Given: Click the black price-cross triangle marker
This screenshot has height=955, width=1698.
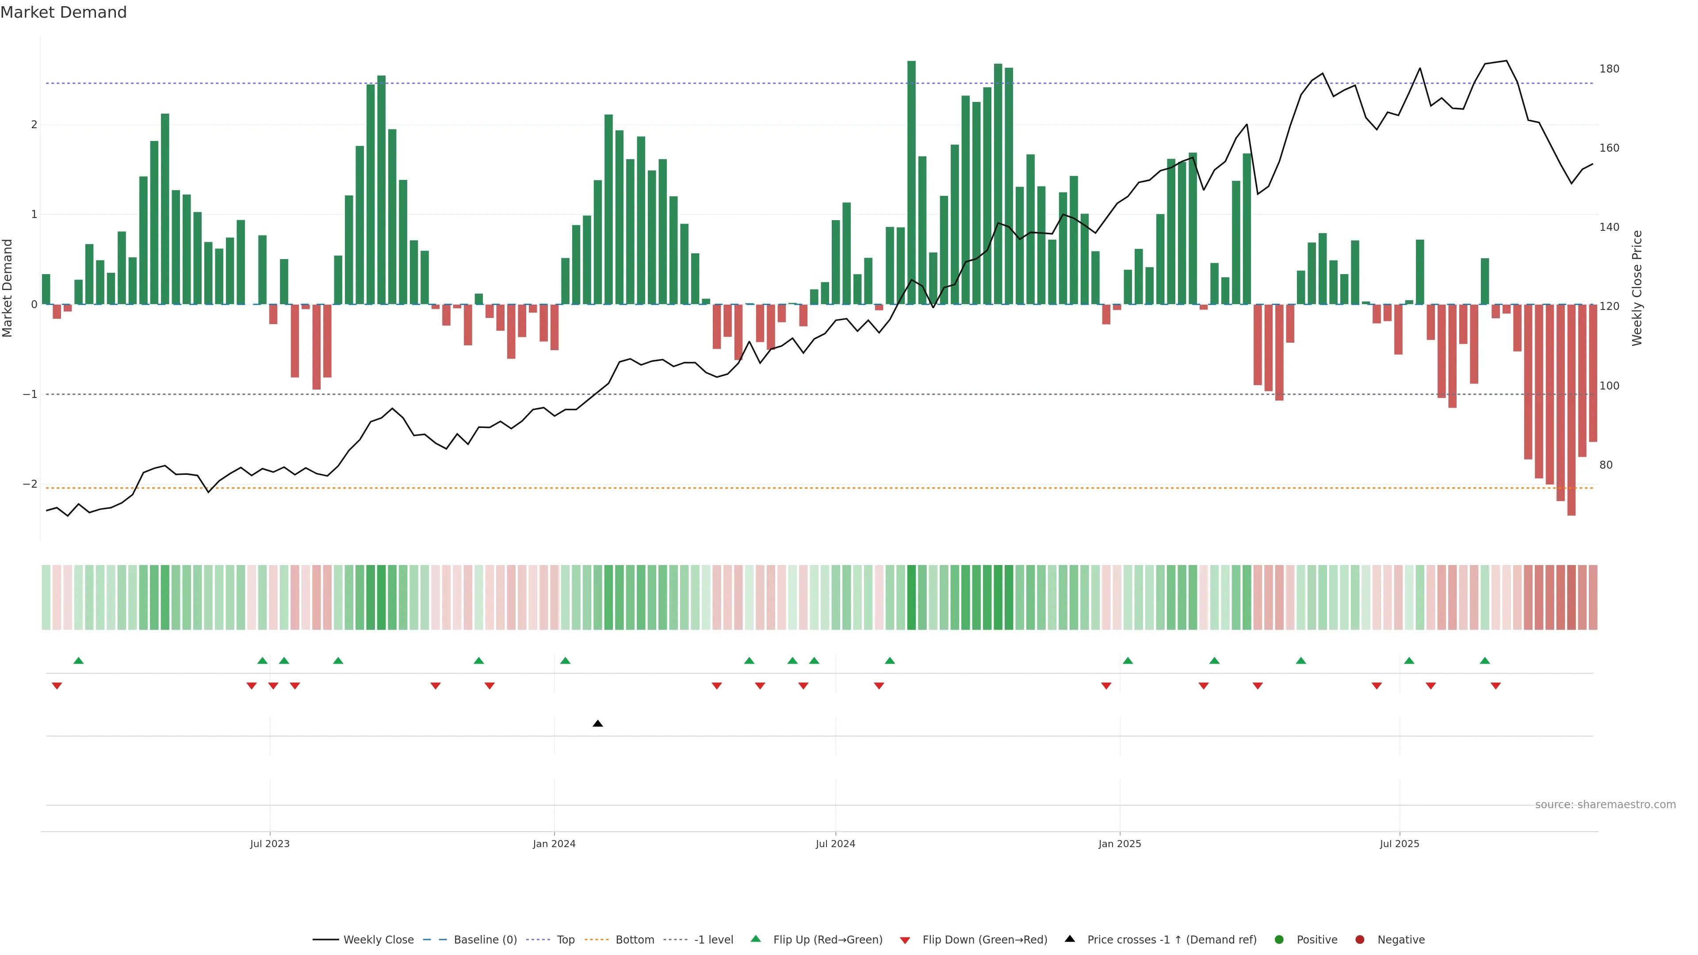Looking at the screenshot, I should tap(597, 724).
